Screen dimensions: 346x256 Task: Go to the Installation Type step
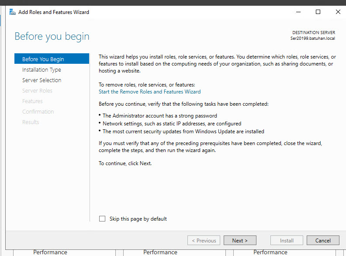pos(42,70)
